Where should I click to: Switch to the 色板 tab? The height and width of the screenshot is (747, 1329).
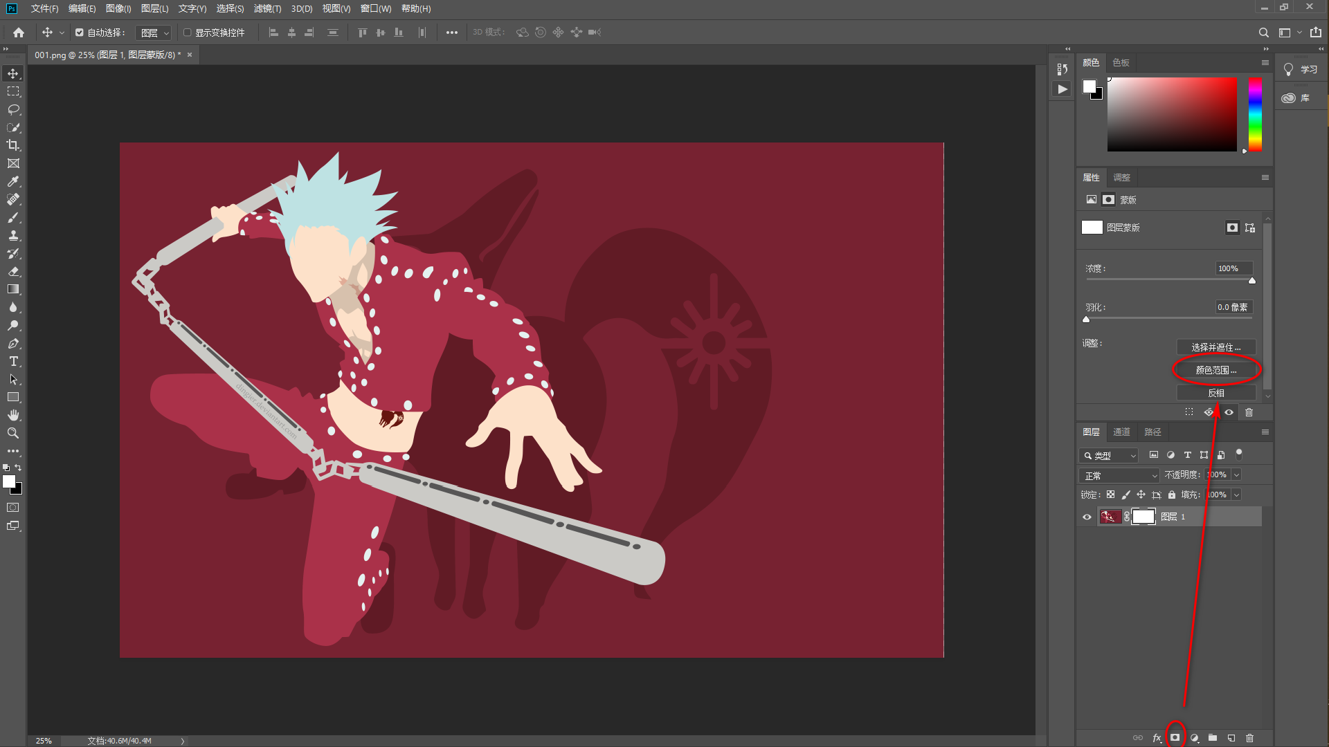[x=1121, y=63]
